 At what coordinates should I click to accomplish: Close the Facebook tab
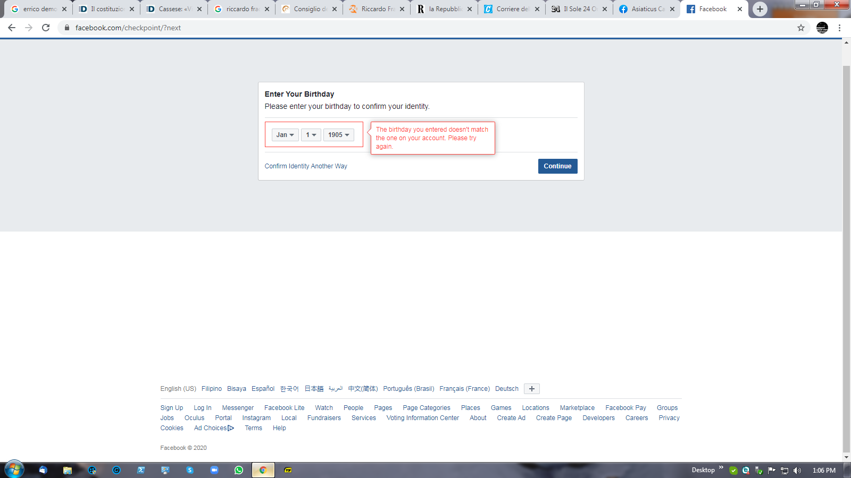740,9
